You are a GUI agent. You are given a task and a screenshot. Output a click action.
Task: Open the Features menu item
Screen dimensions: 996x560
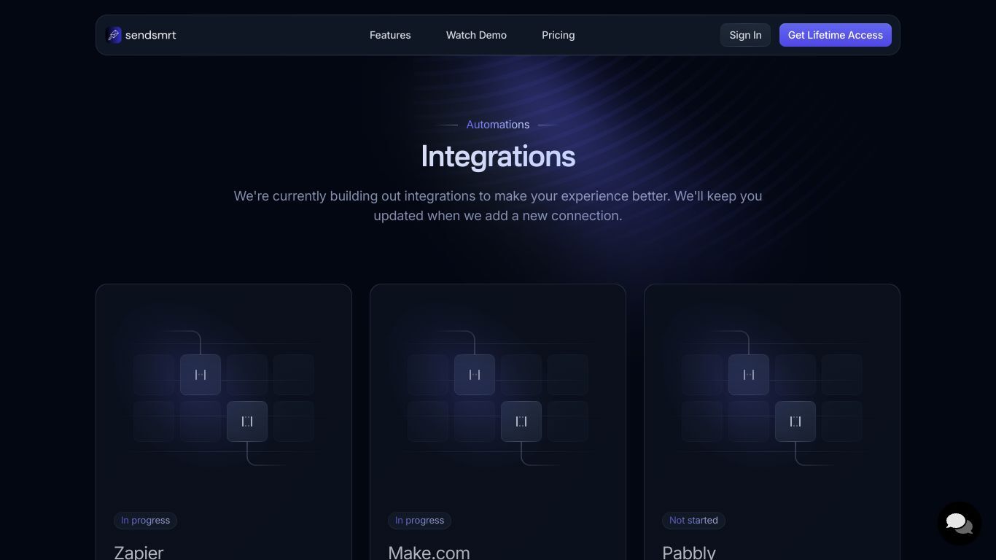click(x=390, y=35)
